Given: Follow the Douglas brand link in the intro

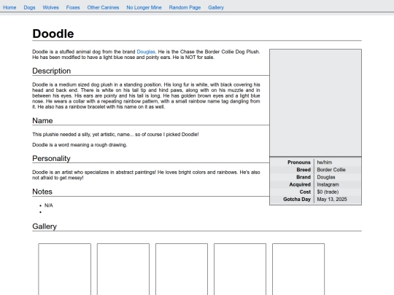Looking at the screenshot, I should click(x=146, y=52).
